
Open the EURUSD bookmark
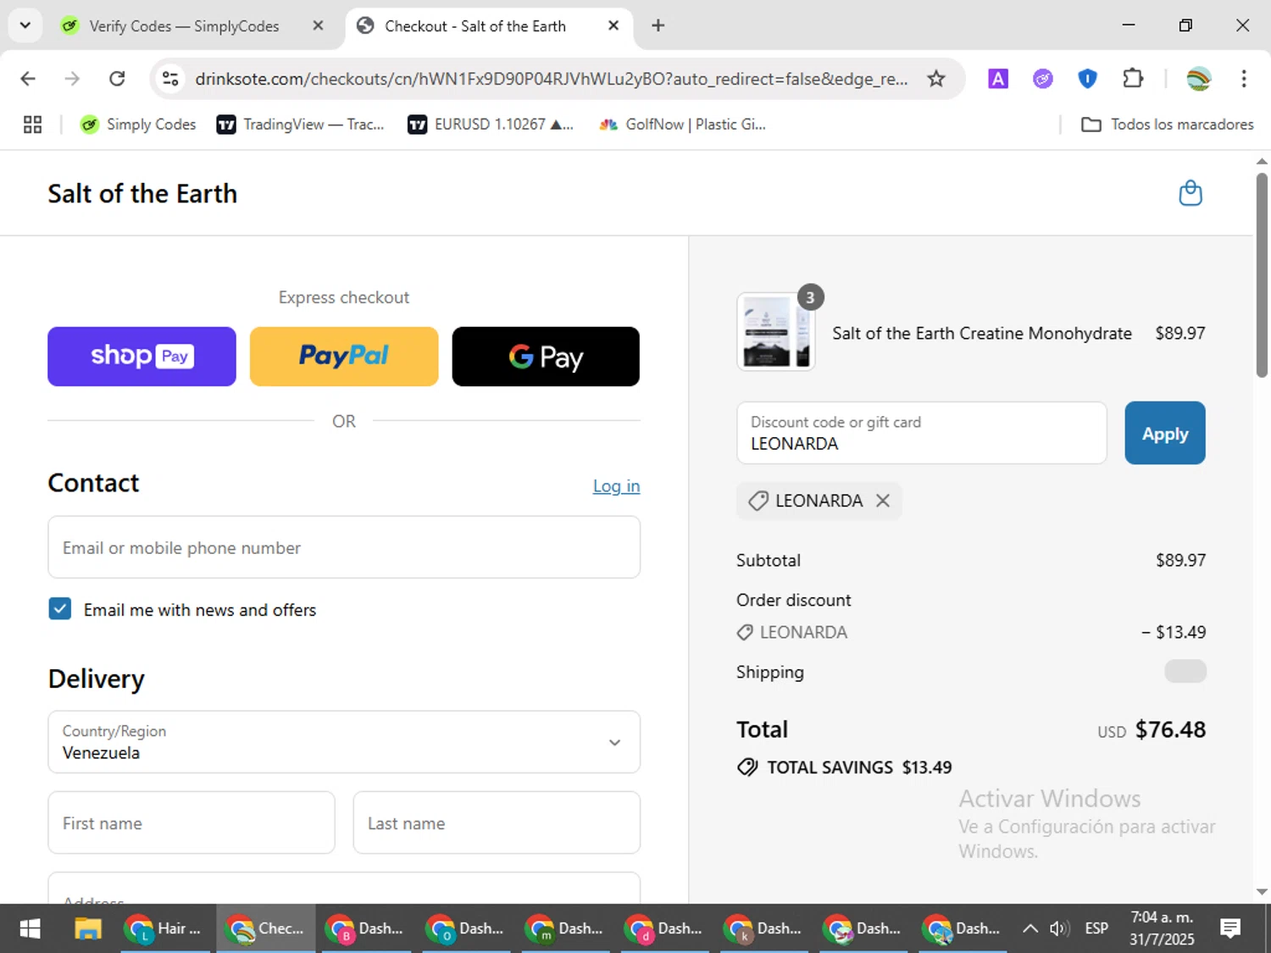tap(491, 125)
